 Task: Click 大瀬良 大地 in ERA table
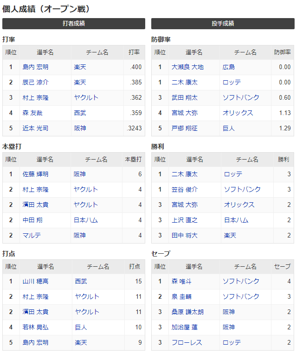187,67
